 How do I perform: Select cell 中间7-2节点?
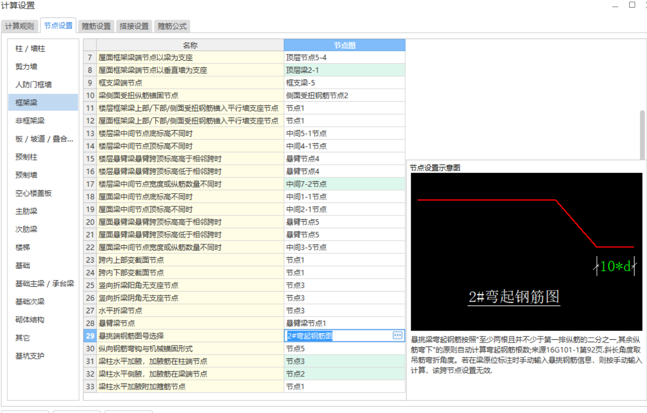click(344, 184)
